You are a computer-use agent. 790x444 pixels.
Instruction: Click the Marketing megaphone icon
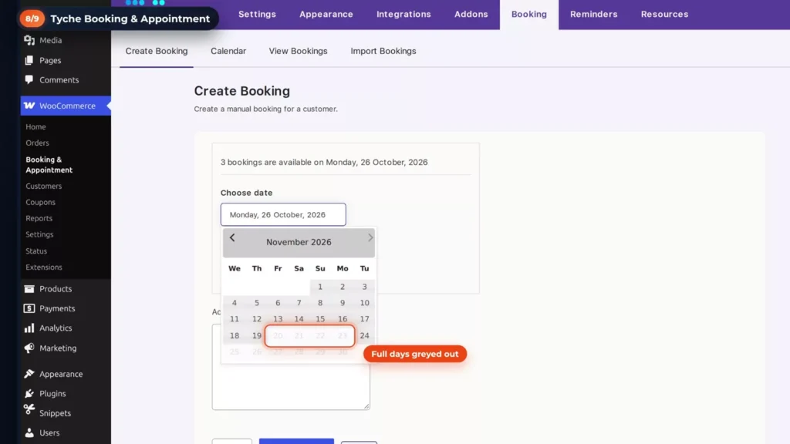pyautogui.click(x=29, y=348)
